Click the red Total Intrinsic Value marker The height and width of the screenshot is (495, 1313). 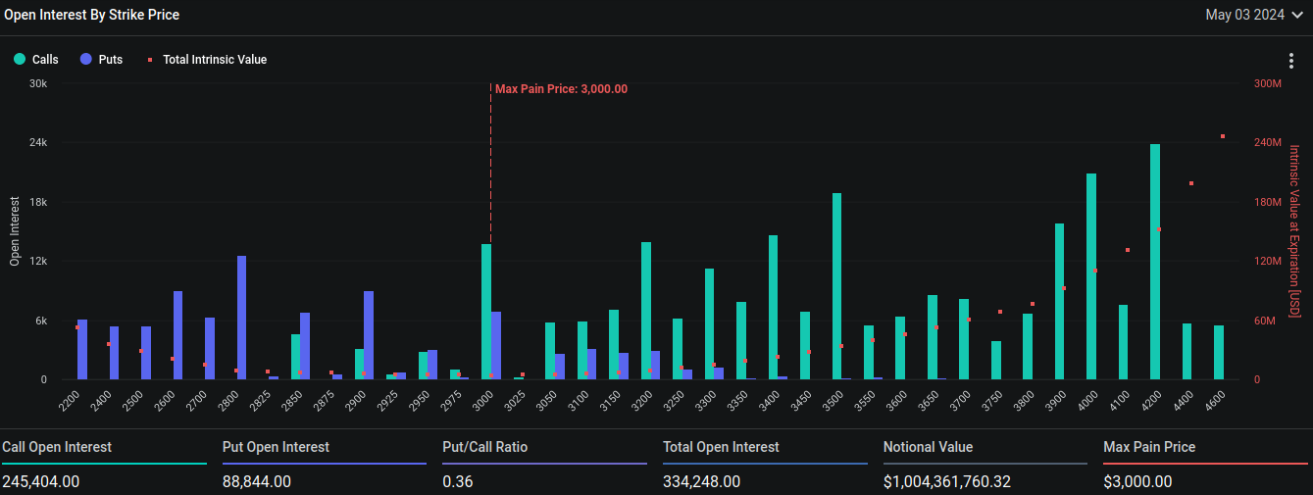[x=150, y=60]
